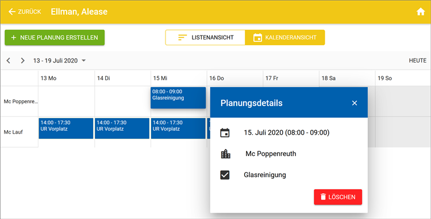
Task: Delete the planning with LÖSCHEN
Action: (x=338, y=197)
